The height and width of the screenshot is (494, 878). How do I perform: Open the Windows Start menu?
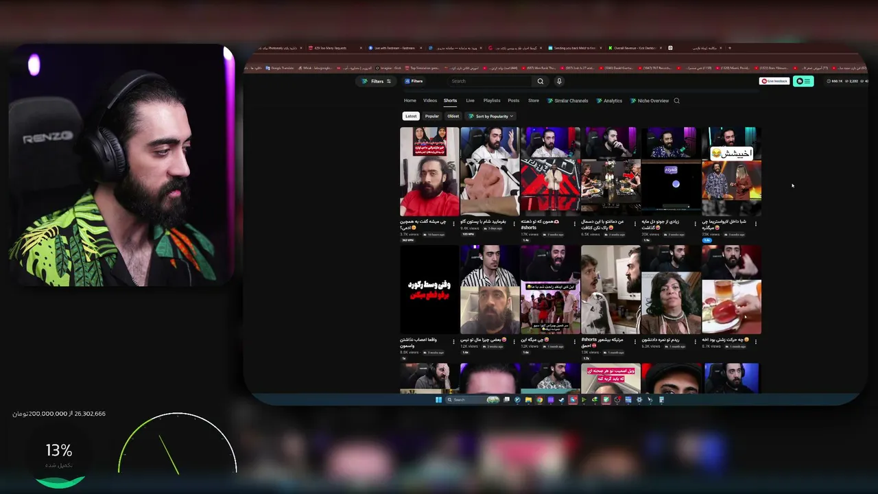[x=438, y=400]
